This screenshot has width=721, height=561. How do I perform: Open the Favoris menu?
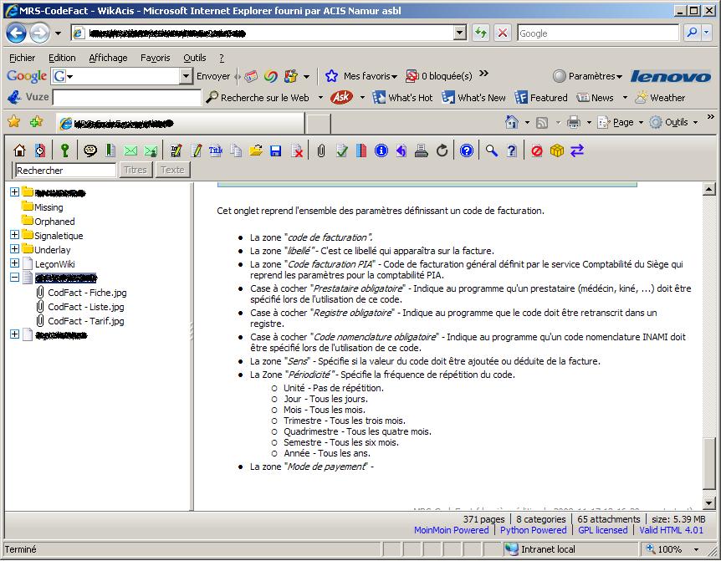pyautogui.click(x=155, y=58)
